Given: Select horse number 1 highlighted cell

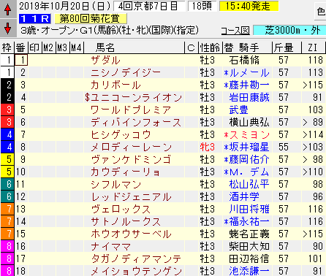Looking at the screenshot, I should coord(21,60).
